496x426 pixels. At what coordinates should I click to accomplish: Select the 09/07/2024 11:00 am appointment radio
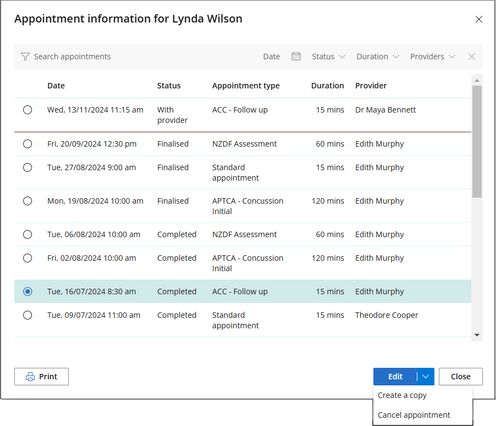point(27,315)
